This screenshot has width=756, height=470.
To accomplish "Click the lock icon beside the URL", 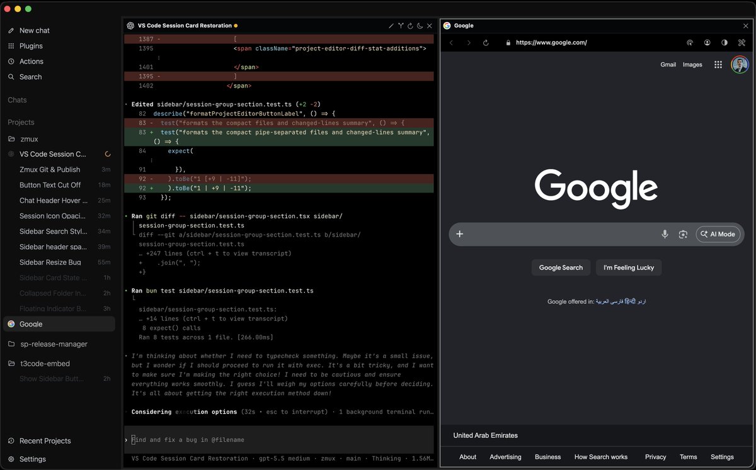I will pyautogui.click(x=508, y=43).
